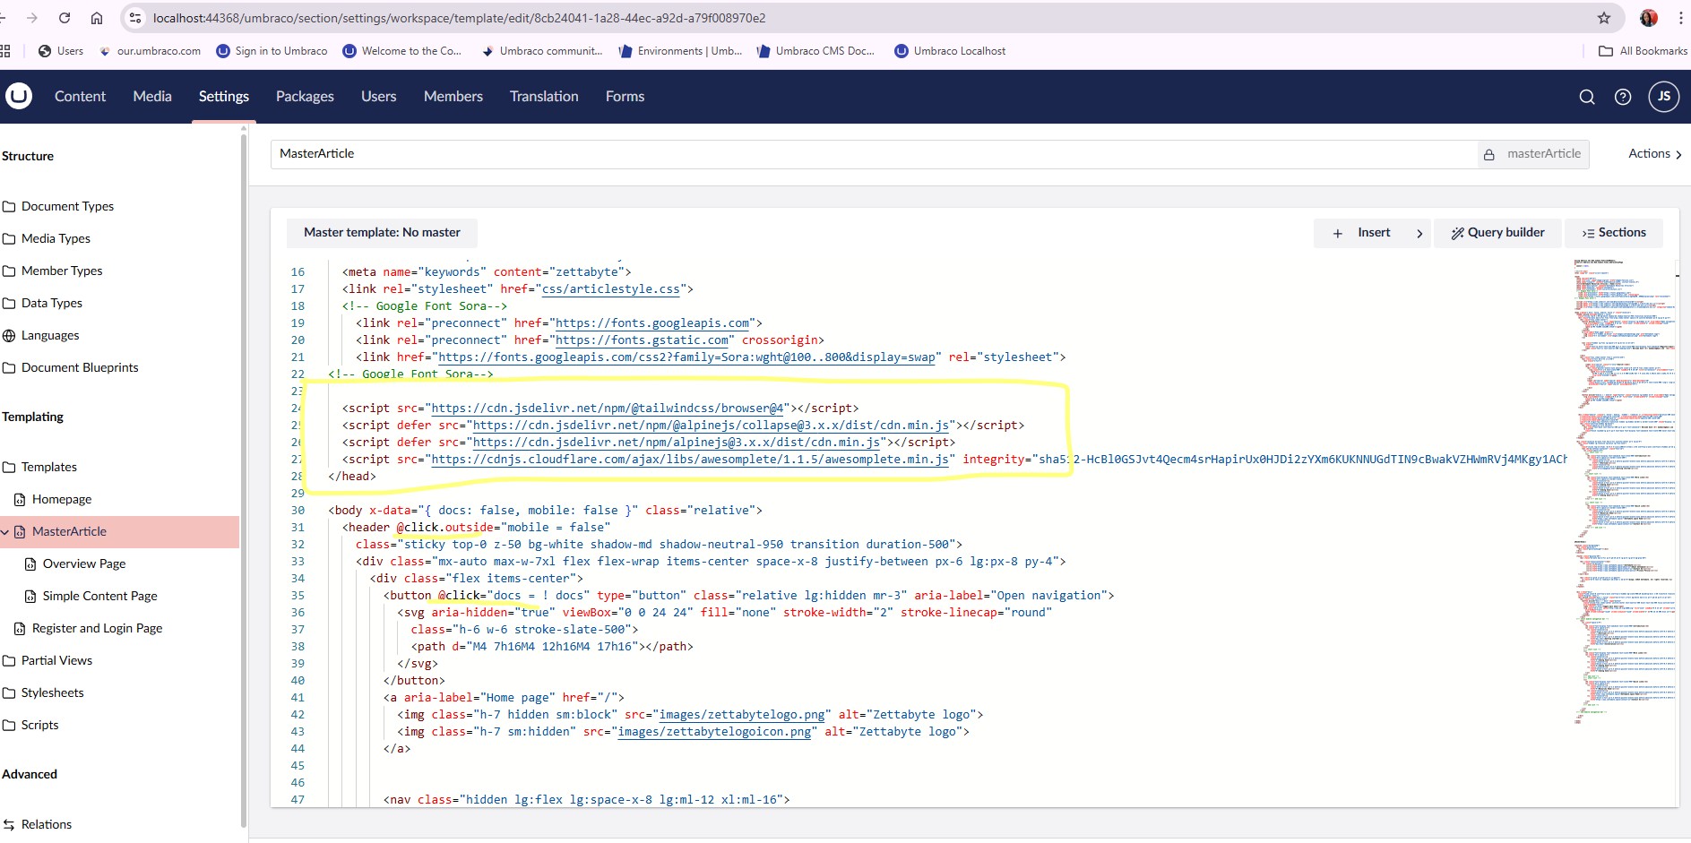
Task: Click the Simple Content Page template icon
Action: click(30, 596)
